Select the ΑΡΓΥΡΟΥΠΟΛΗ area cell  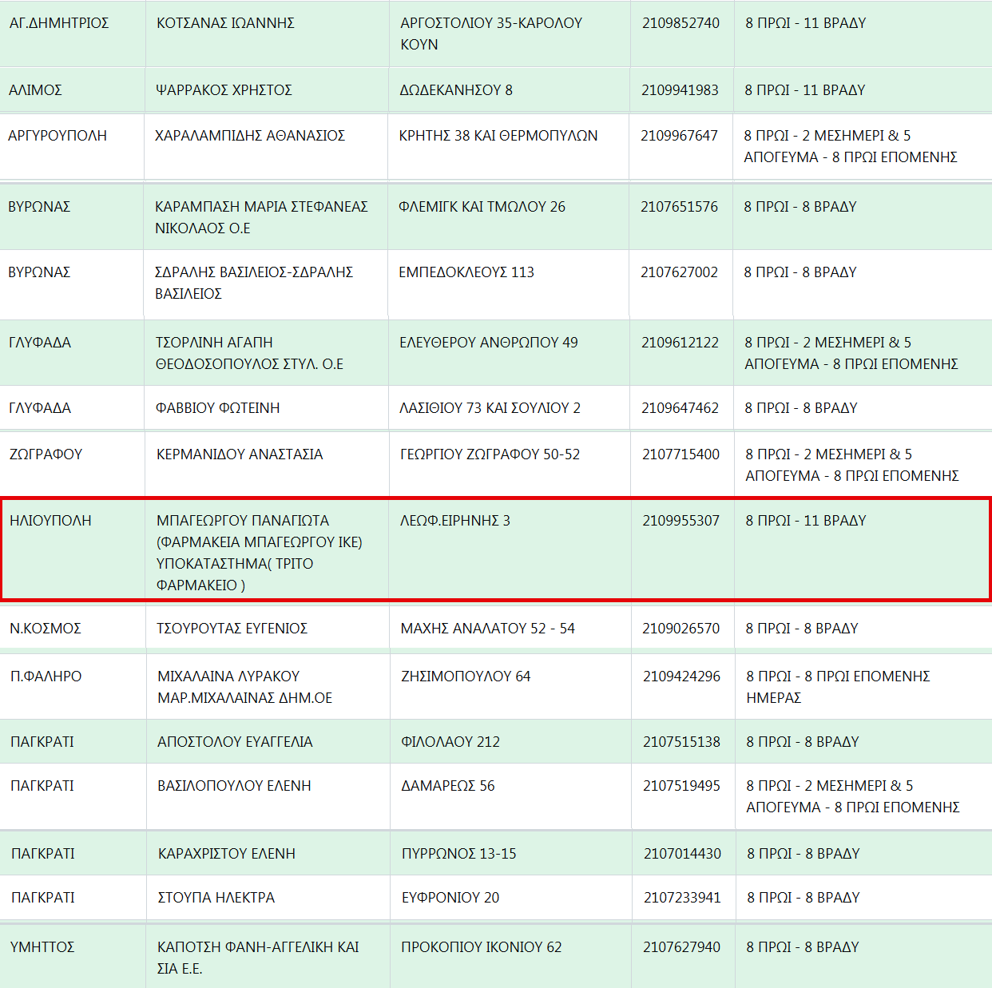click(58, 136)
